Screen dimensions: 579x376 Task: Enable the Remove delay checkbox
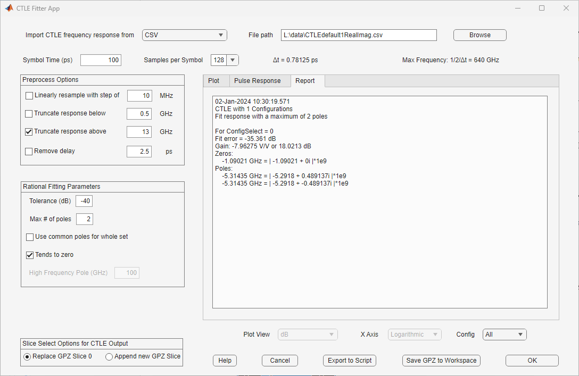click(29, 152)
